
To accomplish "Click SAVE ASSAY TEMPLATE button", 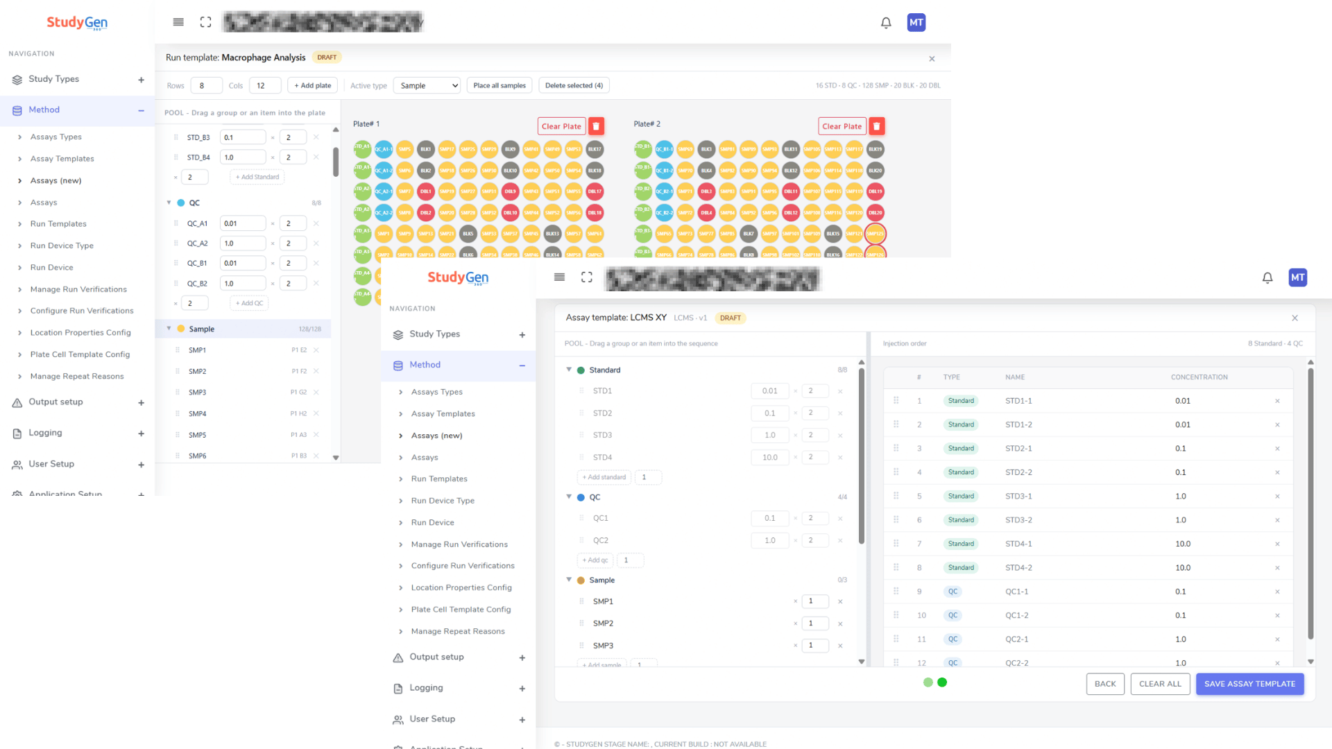I will 1249,684.
